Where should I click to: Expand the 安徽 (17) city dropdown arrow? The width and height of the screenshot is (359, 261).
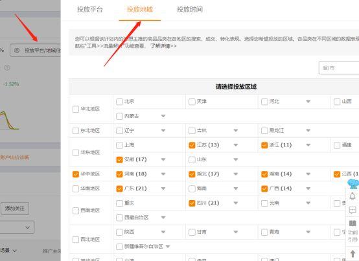163,159
